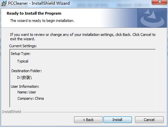The image size is (168, 127).
Task: Click the InstallShield arrow logo graphic
Action: click(152, 18)
